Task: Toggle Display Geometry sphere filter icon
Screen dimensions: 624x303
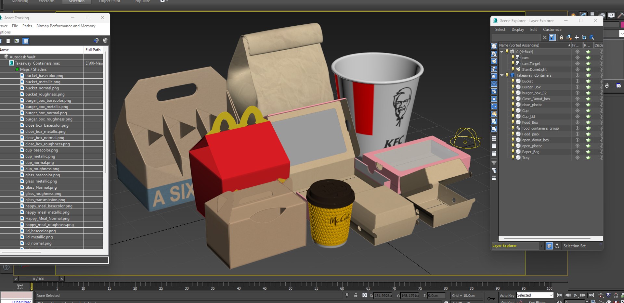Action: (494, 46)
